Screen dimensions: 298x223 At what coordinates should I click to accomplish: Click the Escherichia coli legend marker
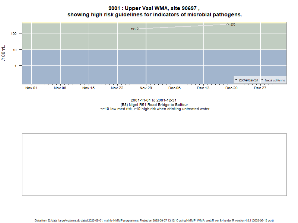[x=236, y=80]
